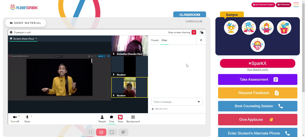Expand camera options chevron
This screenshot has width=305, height=137.
click(19, 116)
